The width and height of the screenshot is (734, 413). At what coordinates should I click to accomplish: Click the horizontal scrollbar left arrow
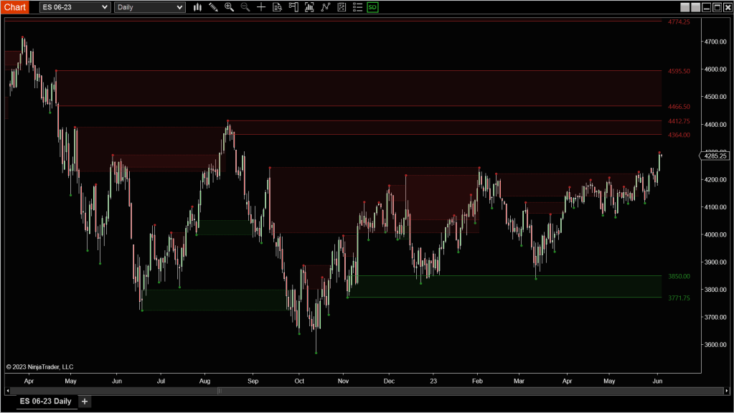(8, 391)
